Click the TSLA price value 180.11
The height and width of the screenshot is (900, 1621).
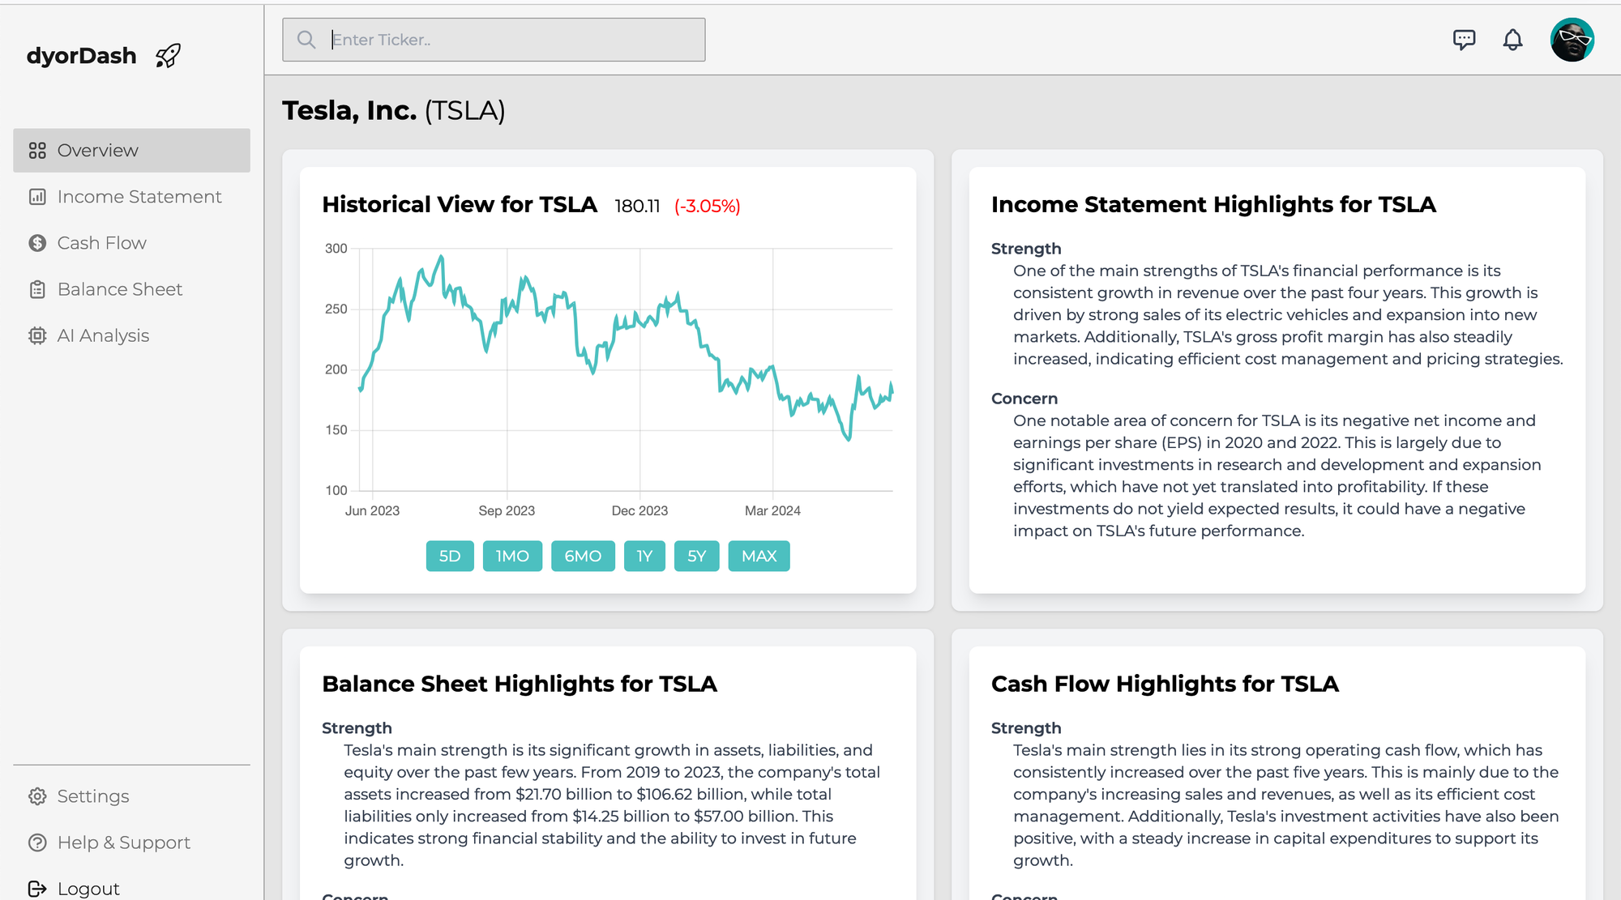tap(637, 207)
